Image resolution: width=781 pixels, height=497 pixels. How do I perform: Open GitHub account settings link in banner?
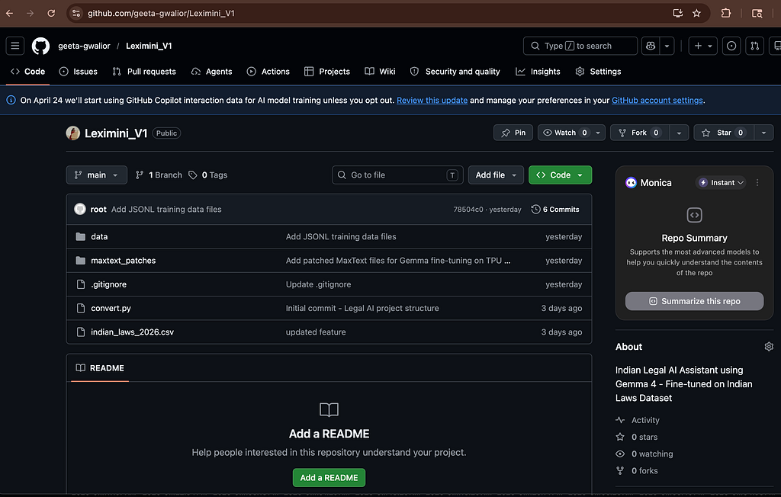[x=657, y=101]
